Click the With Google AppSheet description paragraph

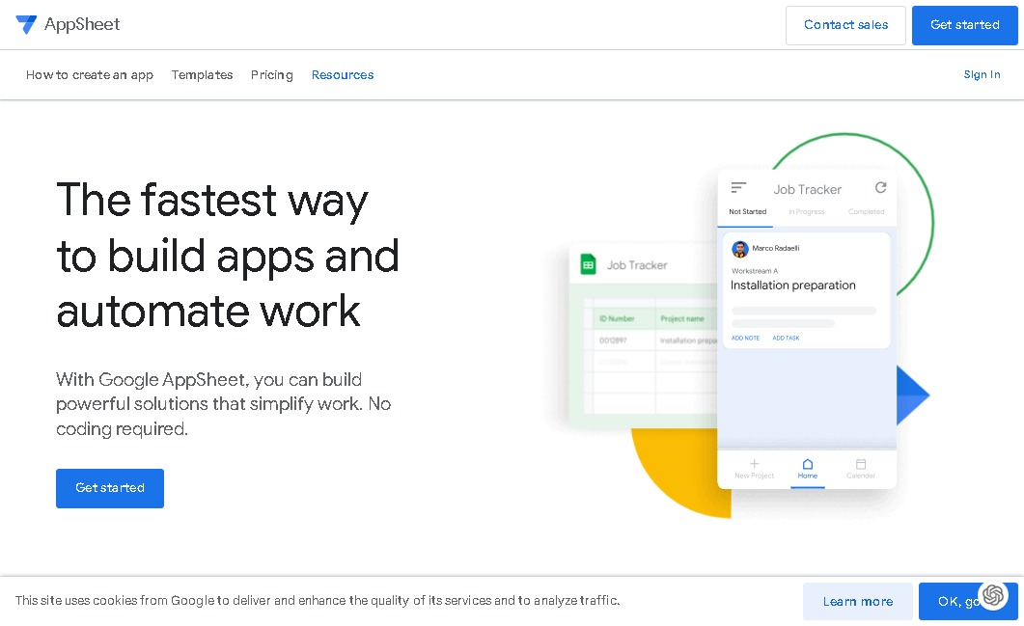[x=223, y=404]
